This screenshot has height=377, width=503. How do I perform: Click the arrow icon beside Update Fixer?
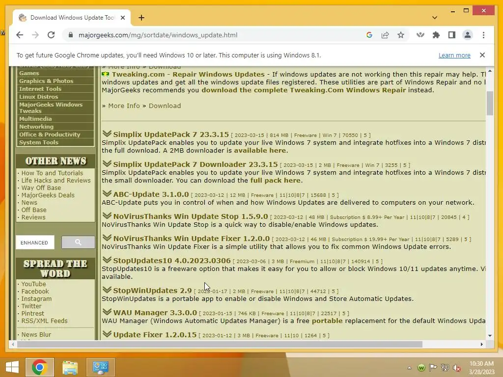tap(107, 333)
